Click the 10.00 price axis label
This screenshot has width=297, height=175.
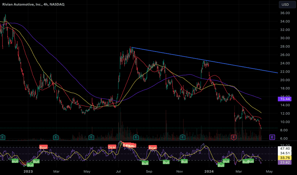[285, 122]
